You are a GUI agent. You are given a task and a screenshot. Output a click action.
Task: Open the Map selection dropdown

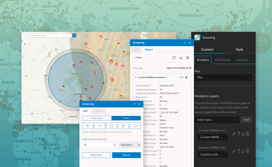[223, 77]
